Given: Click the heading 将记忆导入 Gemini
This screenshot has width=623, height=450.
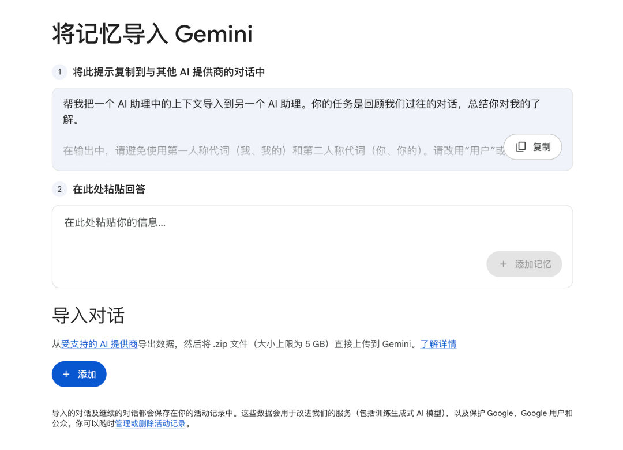Looking at the screenshot, I should point(152,34).
